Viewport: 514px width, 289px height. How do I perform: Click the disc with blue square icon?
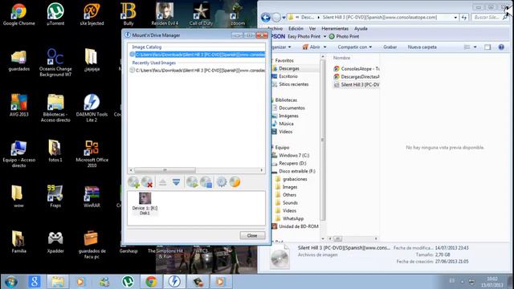(x=206, y=182)
